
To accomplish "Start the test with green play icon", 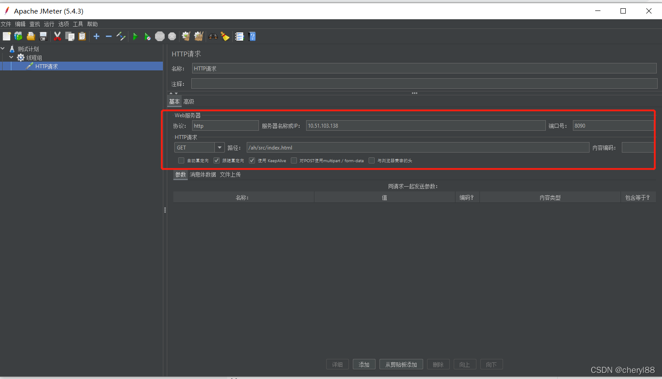I will (135, 36).
